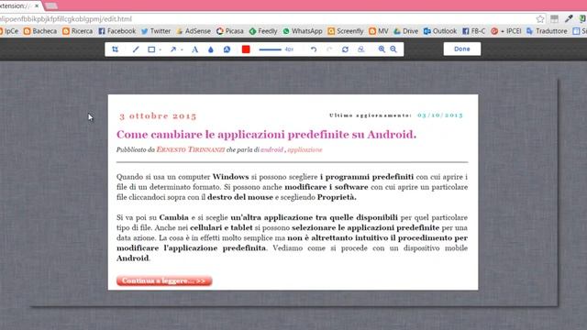Open the Outlook bookmark
587x330 pixels.
pos(440,31)
